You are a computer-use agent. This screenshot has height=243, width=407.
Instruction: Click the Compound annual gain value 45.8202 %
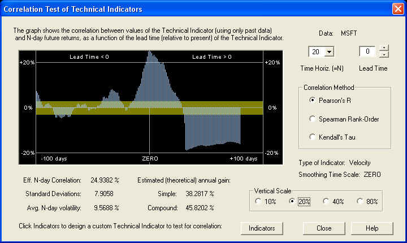pyautogui.click(x=200, y=208)
